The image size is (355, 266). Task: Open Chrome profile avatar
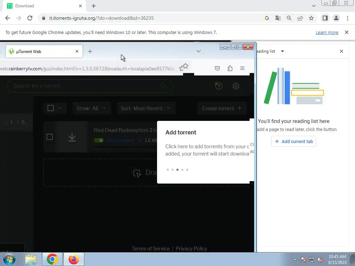pos(336,18)
